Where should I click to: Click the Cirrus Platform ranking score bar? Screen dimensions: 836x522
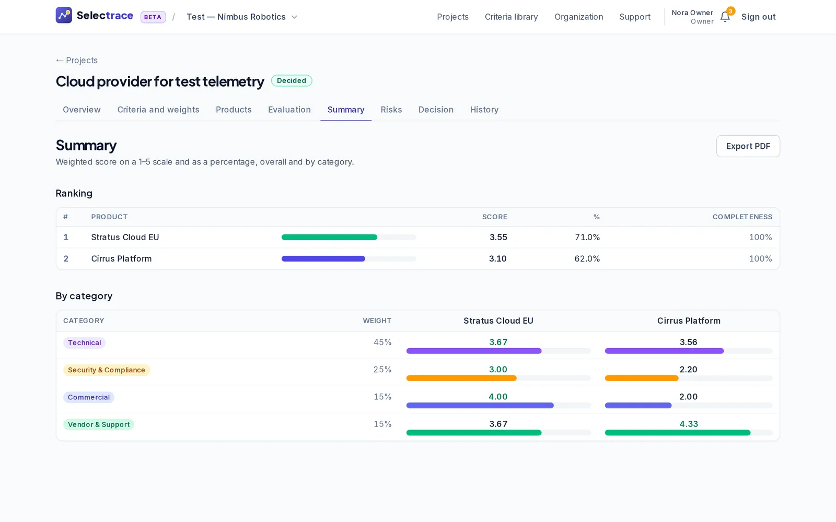(349, 258)
